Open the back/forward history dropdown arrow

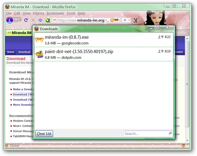click(20, 20)
